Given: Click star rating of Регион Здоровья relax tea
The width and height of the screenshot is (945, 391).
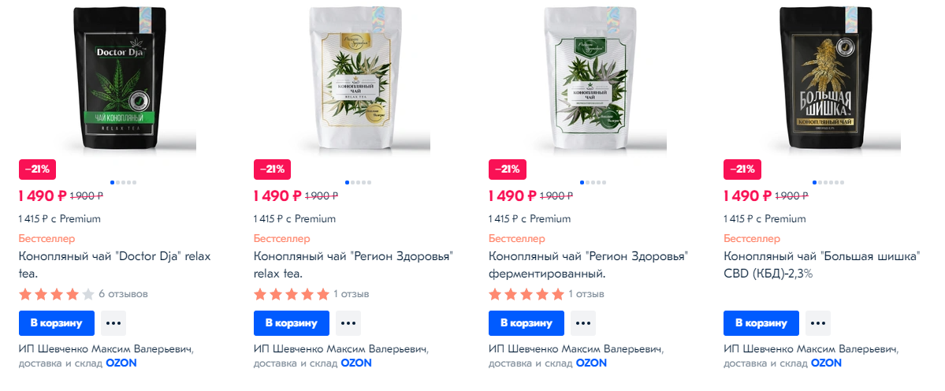Looking at the screenshot, I should point(292,294).
